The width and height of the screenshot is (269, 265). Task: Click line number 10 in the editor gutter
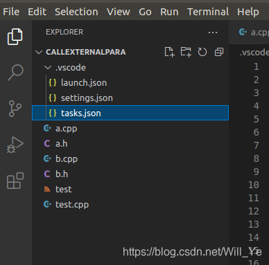254,185
